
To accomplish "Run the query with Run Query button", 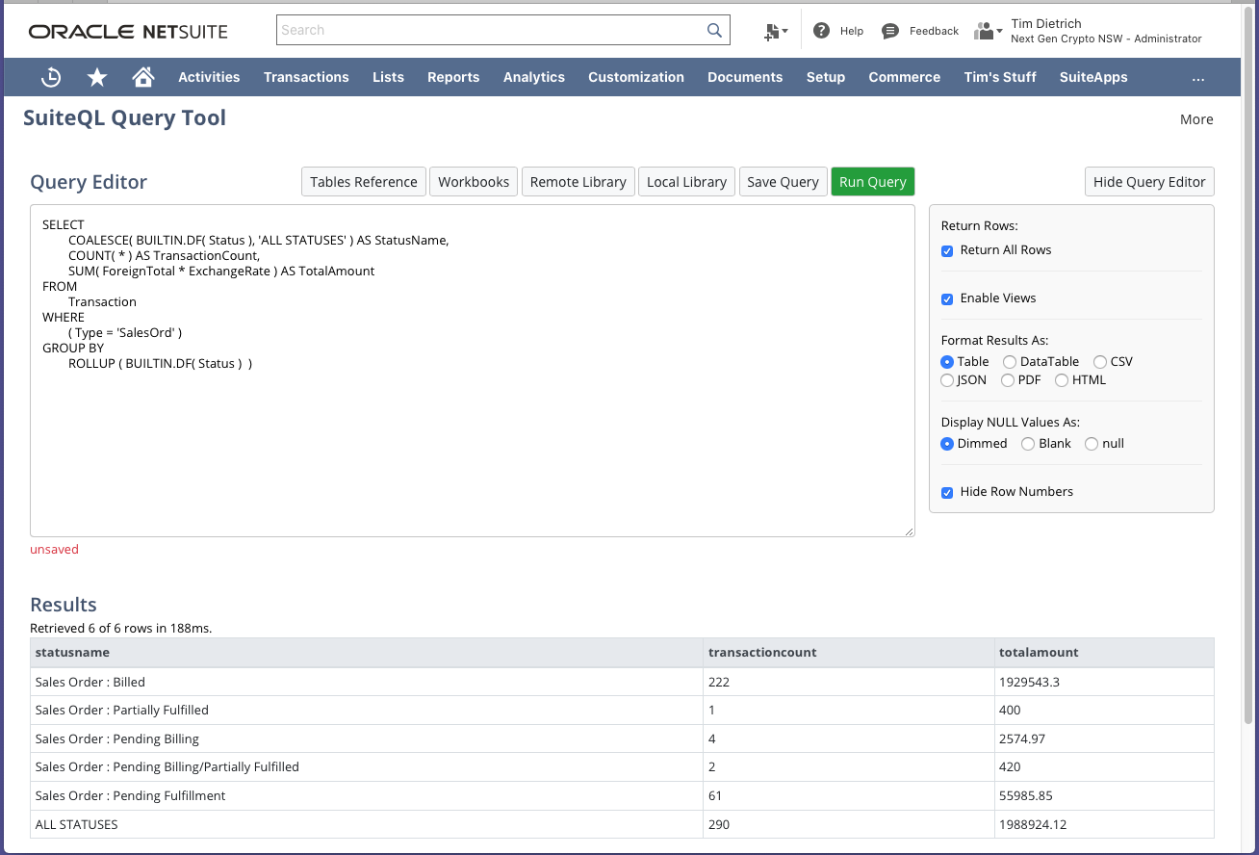I will [873, 182].
